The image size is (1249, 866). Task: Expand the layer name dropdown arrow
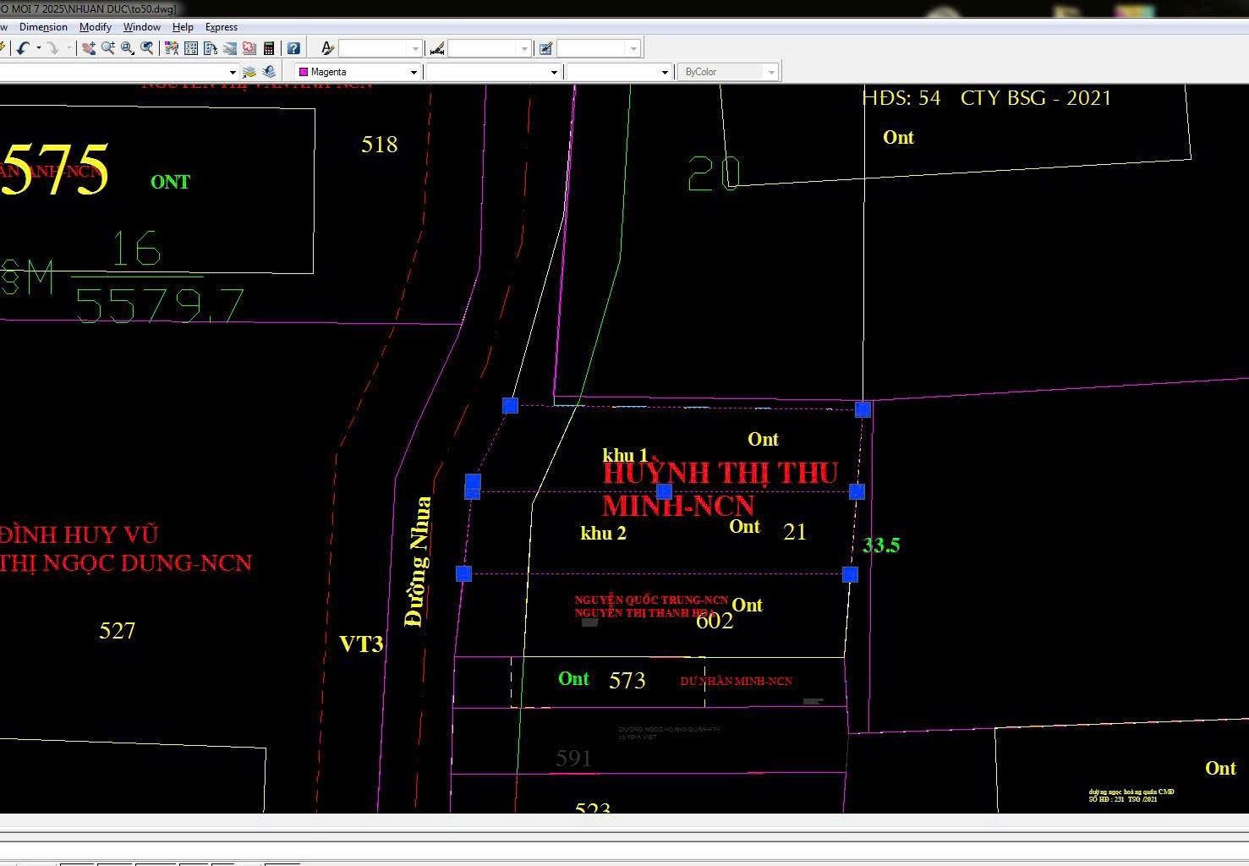click(x=233, y=72)
